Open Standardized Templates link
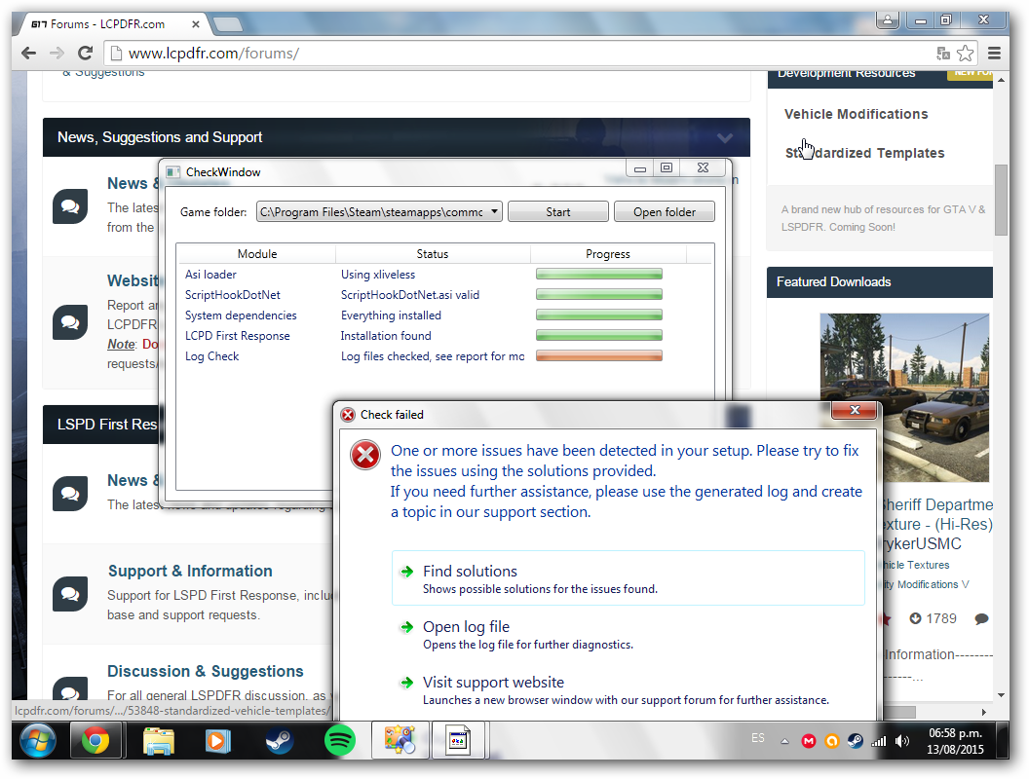This screenshot has width=1029, height=779. (865, 153)
